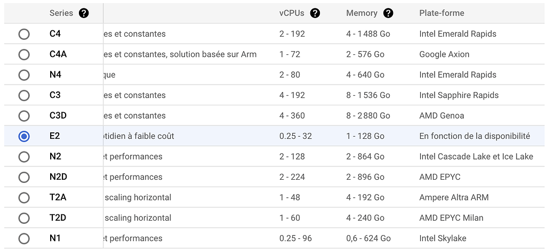Click the AMD EPYC Milan platform cell

click(x=451, y=218)
